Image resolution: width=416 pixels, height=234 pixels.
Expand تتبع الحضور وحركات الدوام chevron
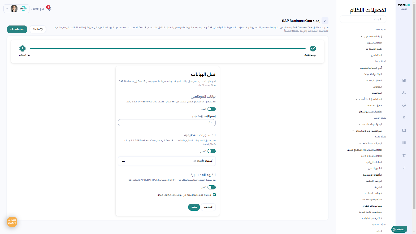(353, 131)
